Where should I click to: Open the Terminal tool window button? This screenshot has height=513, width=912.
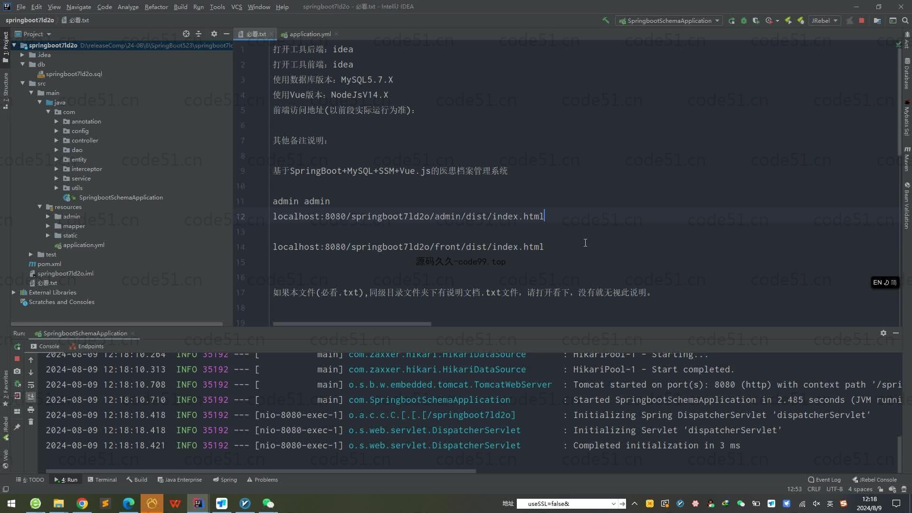(102, 480)
